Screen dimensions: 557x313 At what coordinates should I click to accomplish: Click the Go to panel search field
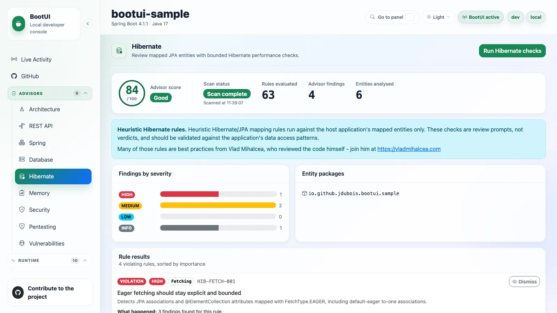(x=392, y=17)
